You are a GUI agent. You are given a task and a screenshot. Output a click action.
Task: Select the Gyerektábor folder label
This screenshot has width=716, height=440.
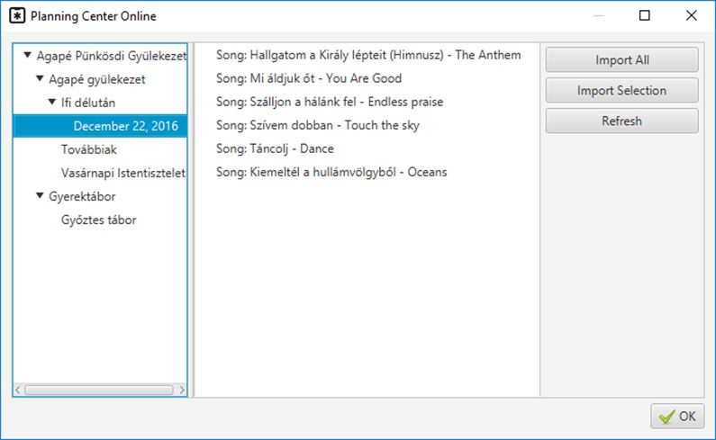tap(82, 196)
